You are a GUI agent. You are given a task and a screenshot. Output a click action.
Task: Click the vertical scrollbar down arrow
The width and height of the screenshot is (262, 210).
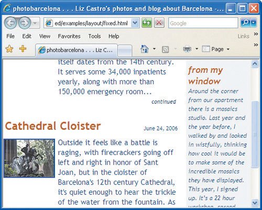(255, 203)
